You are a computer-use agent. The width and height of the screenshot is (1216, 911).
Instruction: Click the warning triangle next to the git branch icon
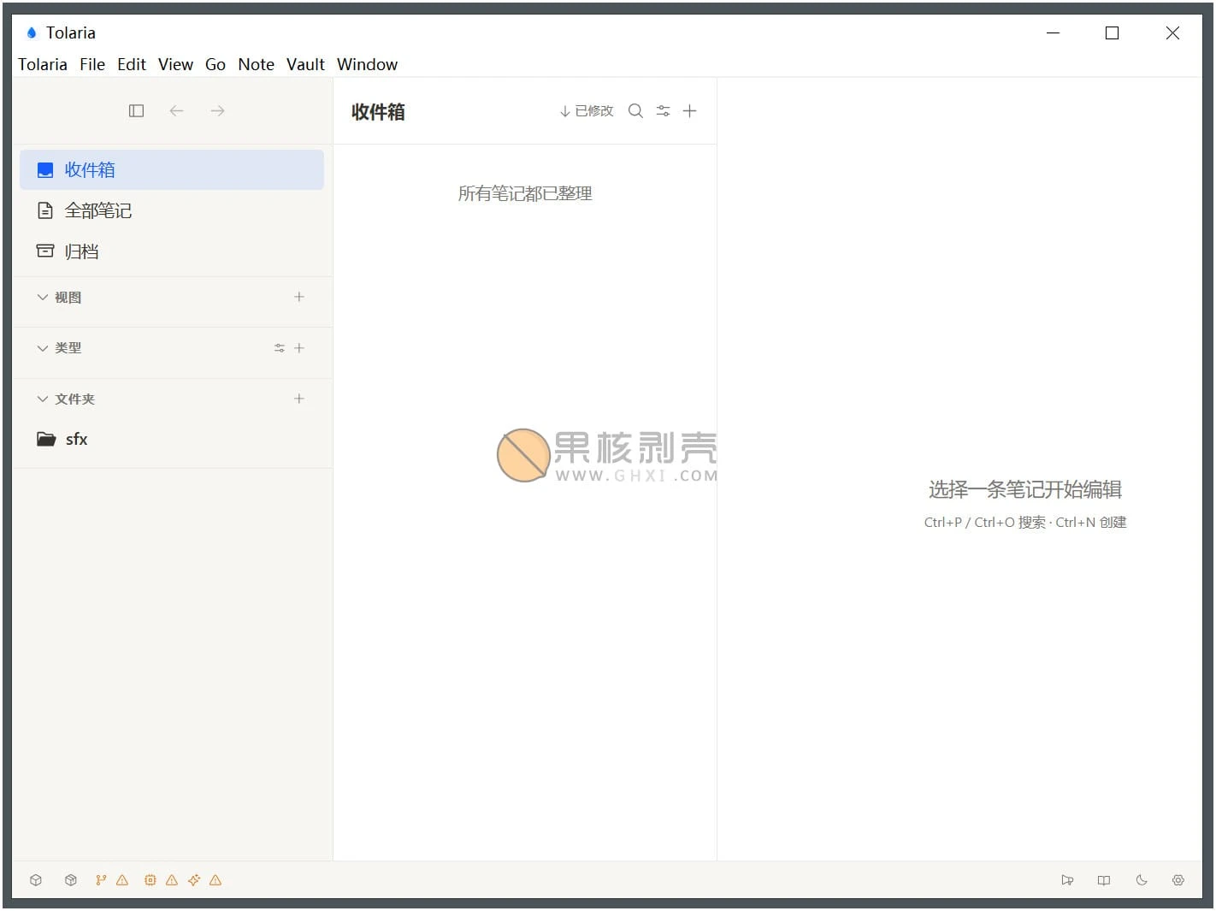(122, 880)
